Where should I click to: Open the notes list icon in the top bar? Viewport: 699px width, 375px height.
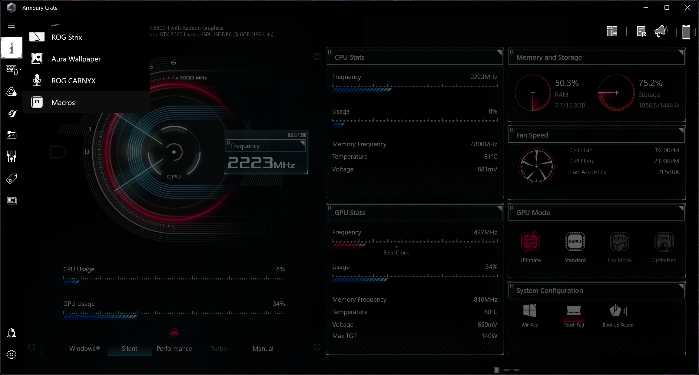[x=641, y=31]
